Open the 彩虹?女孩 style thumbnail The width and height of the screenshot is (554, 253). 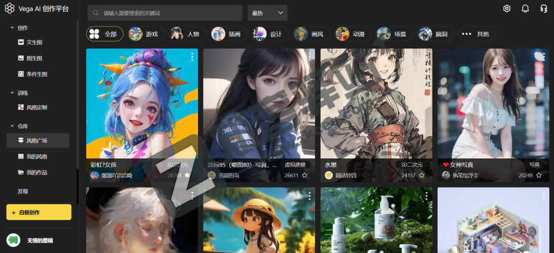tap(142, 104)
